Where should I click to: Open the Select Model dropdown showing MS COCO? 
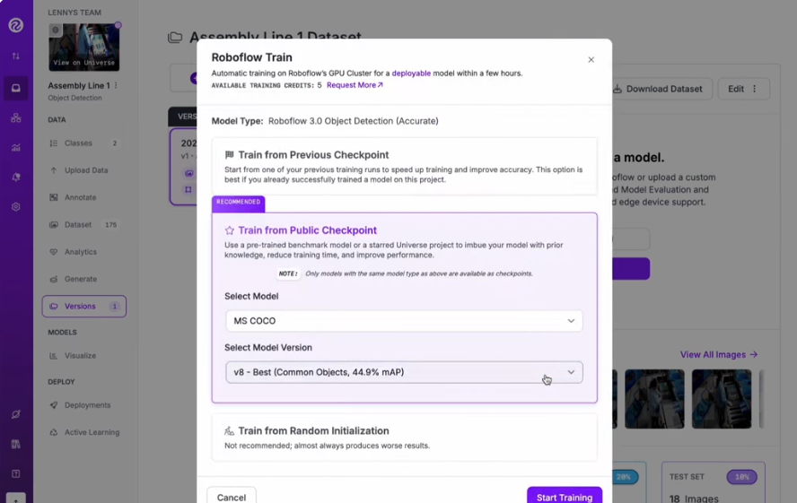pos(404,321)
